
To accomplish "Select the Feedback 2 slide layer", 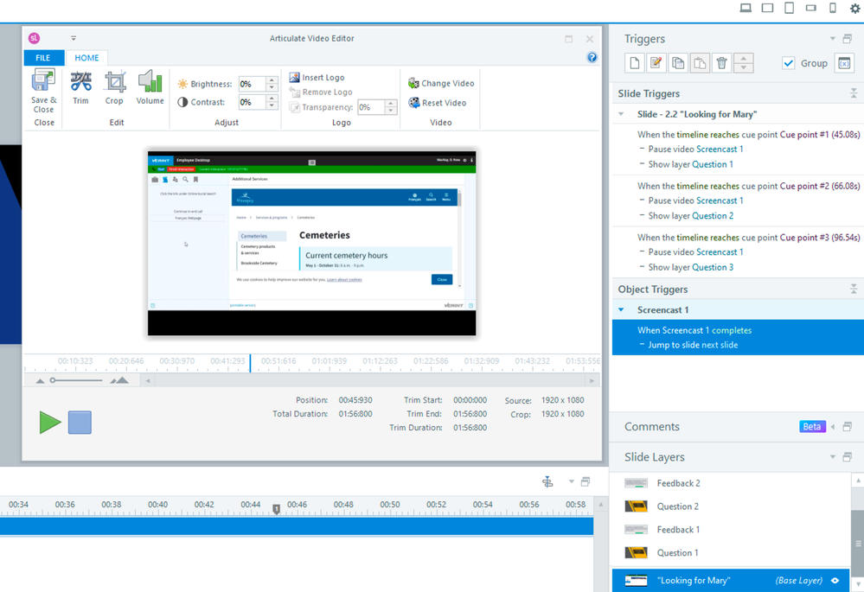I will pyautogui.click(x=732, y=483).
